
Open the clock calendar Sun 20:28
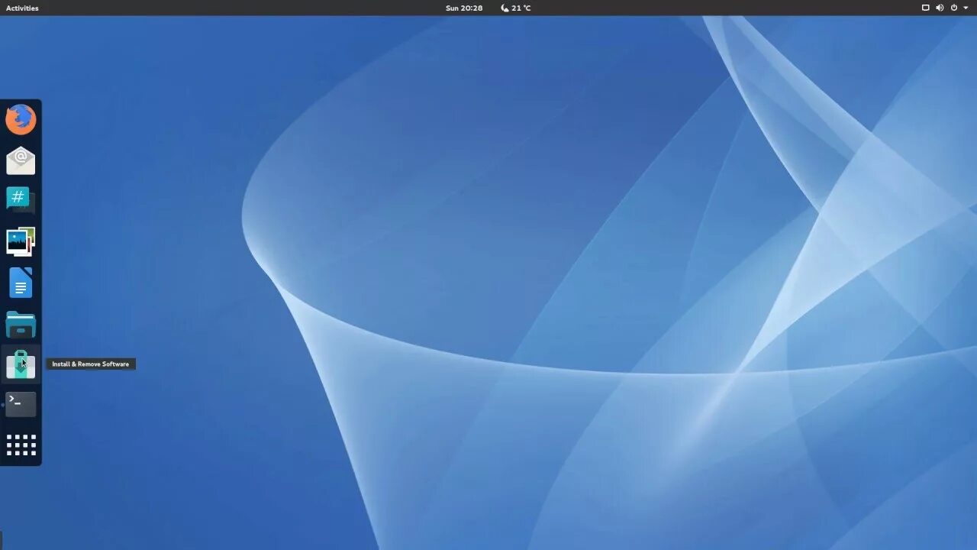click(x=464, y=8)
